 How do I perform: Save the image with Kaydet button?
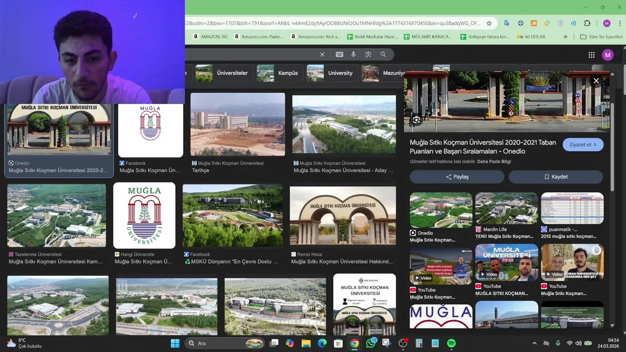point(556,176)
